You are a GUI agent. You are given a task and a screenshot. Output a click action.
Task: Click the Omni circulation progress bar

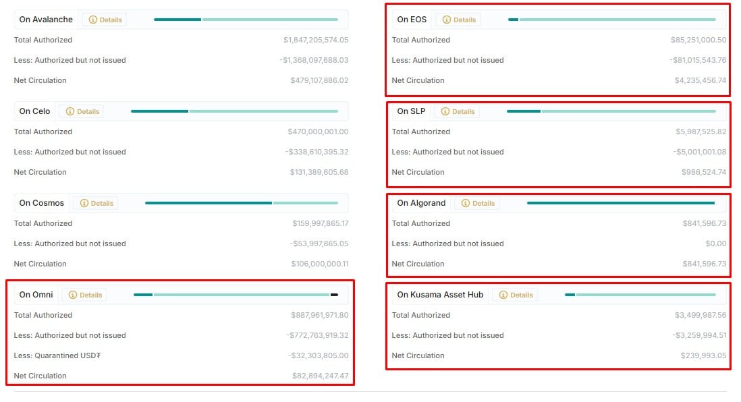tap(236, 295)
